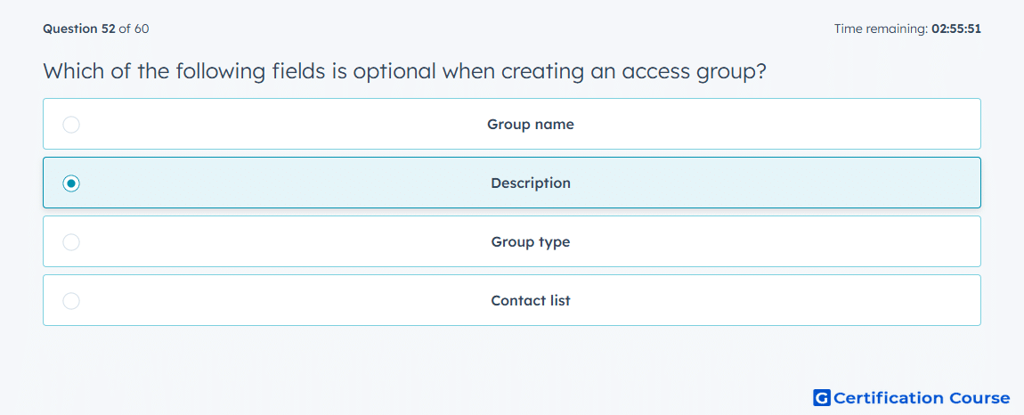
Task: Select the Group name radio button
Action: [x=71, y=124]
